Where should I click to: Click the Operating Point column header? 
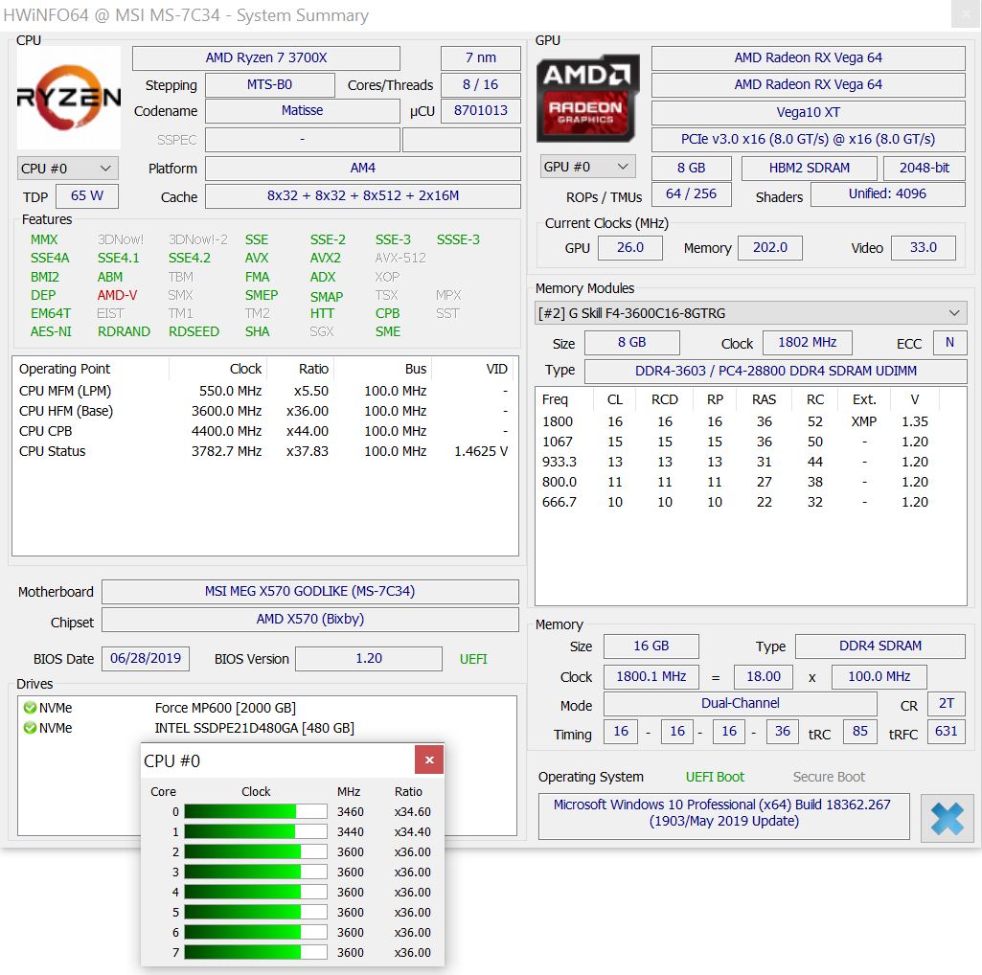pyautogui.click(x=91, y=369)
